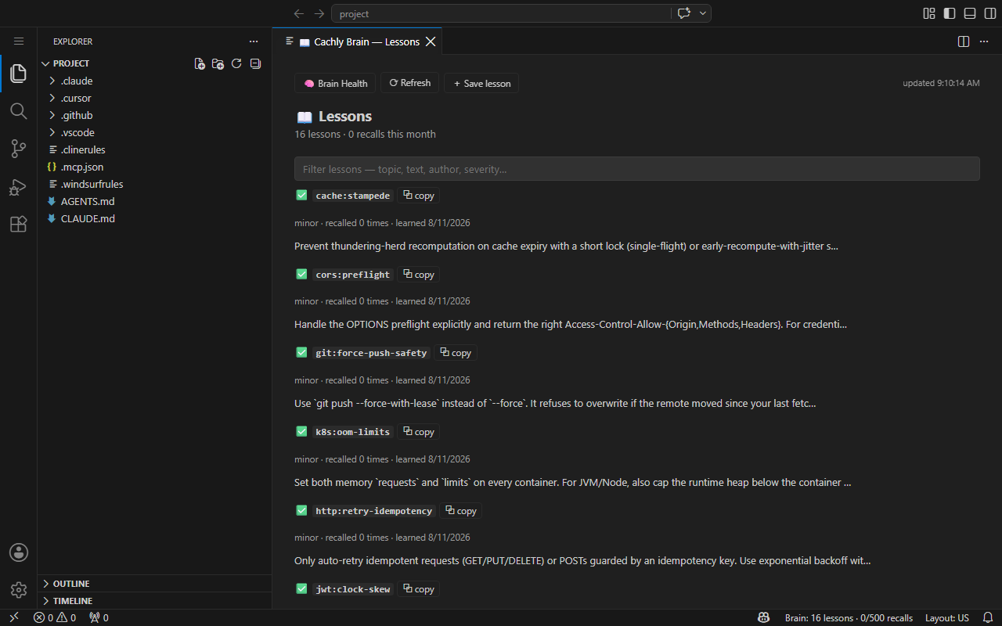Toggle the bottom panel
This screenshot has height=626, width=1002.
pos(970,13)
